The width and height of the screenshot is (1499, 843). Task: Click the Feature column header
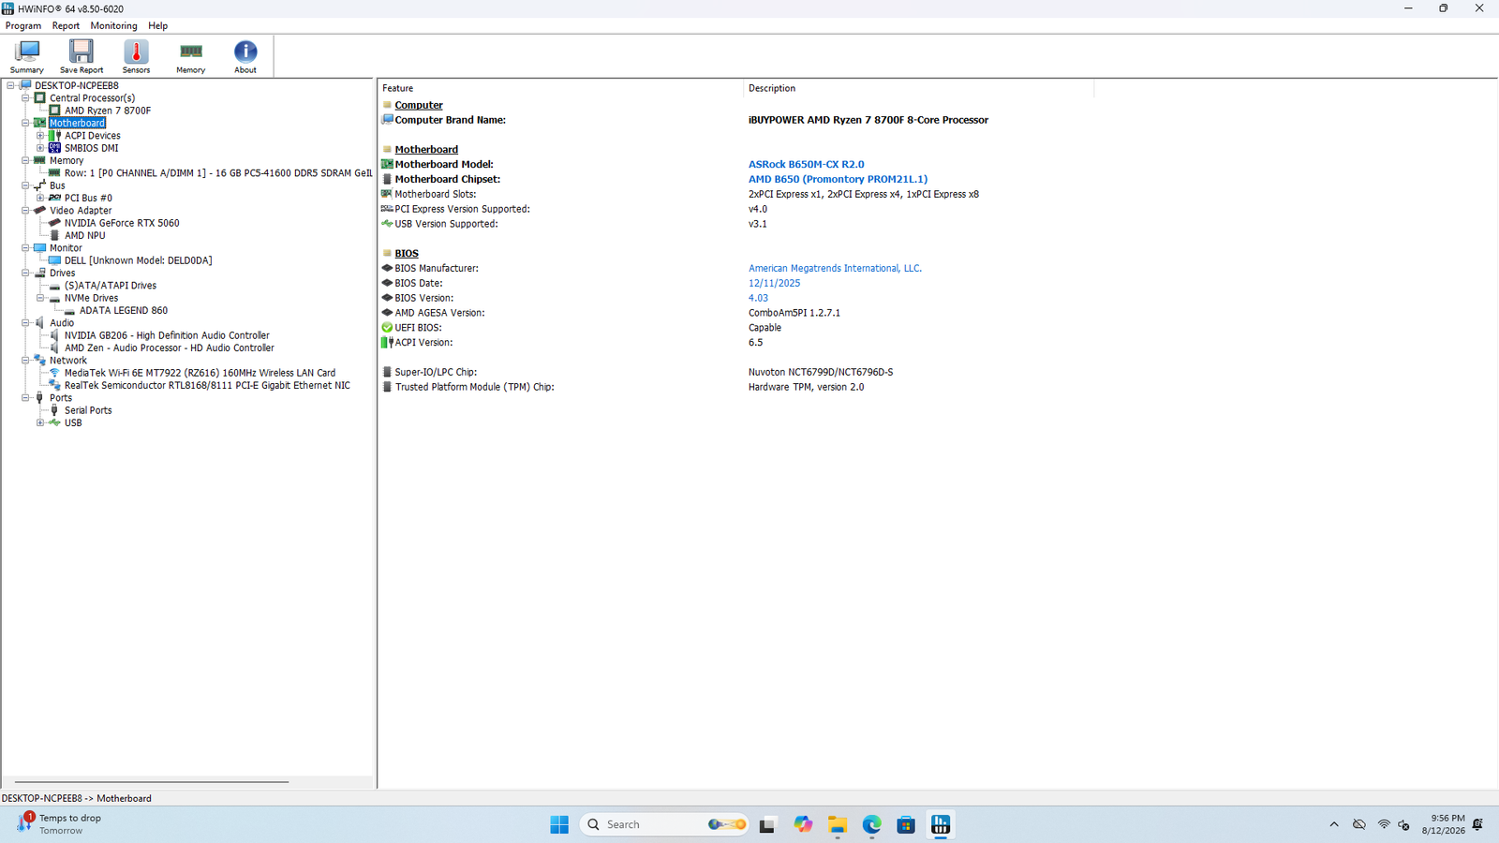click(560, 88)
